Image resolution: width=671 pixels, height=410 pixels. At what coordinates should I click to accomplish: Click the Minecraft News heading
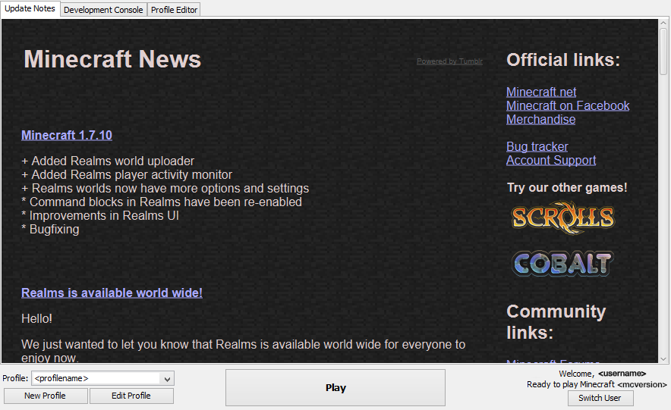112,59
